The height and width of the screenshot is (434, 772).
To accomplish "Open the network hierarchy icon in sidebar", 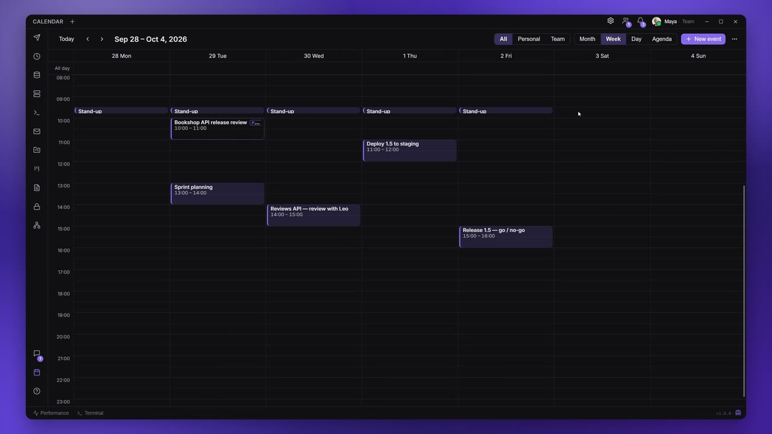I will pyautogui.click(x=37, y=225).
